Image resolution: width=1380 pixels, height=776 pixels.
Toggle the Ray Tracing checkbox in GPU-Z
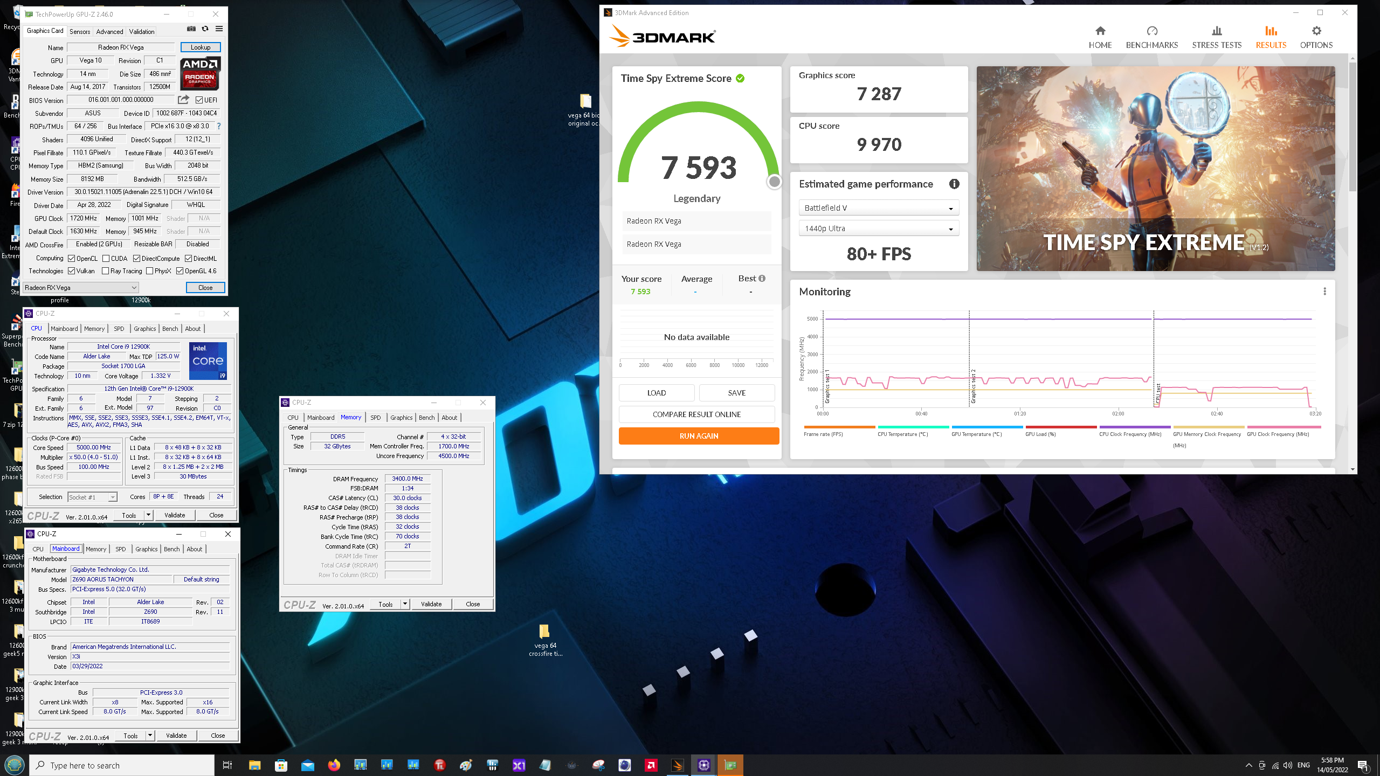[106, 271]
